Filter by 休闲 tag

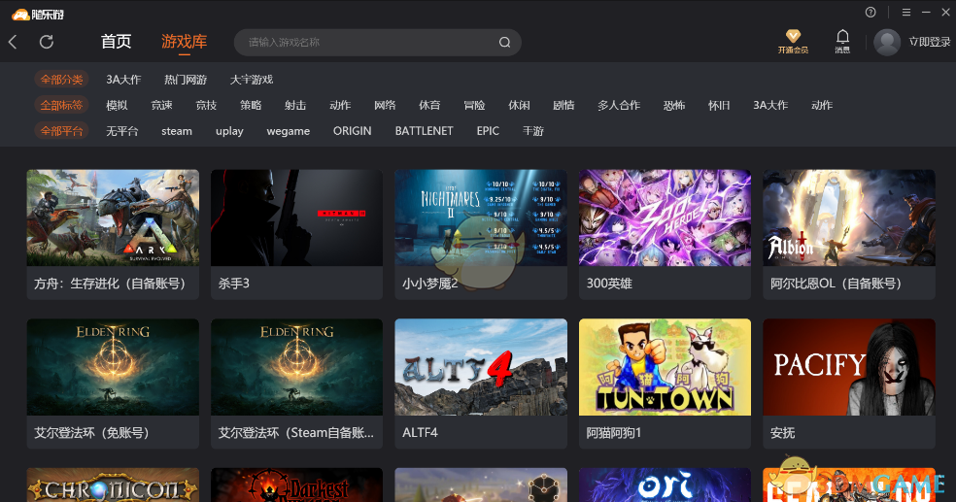519,106
